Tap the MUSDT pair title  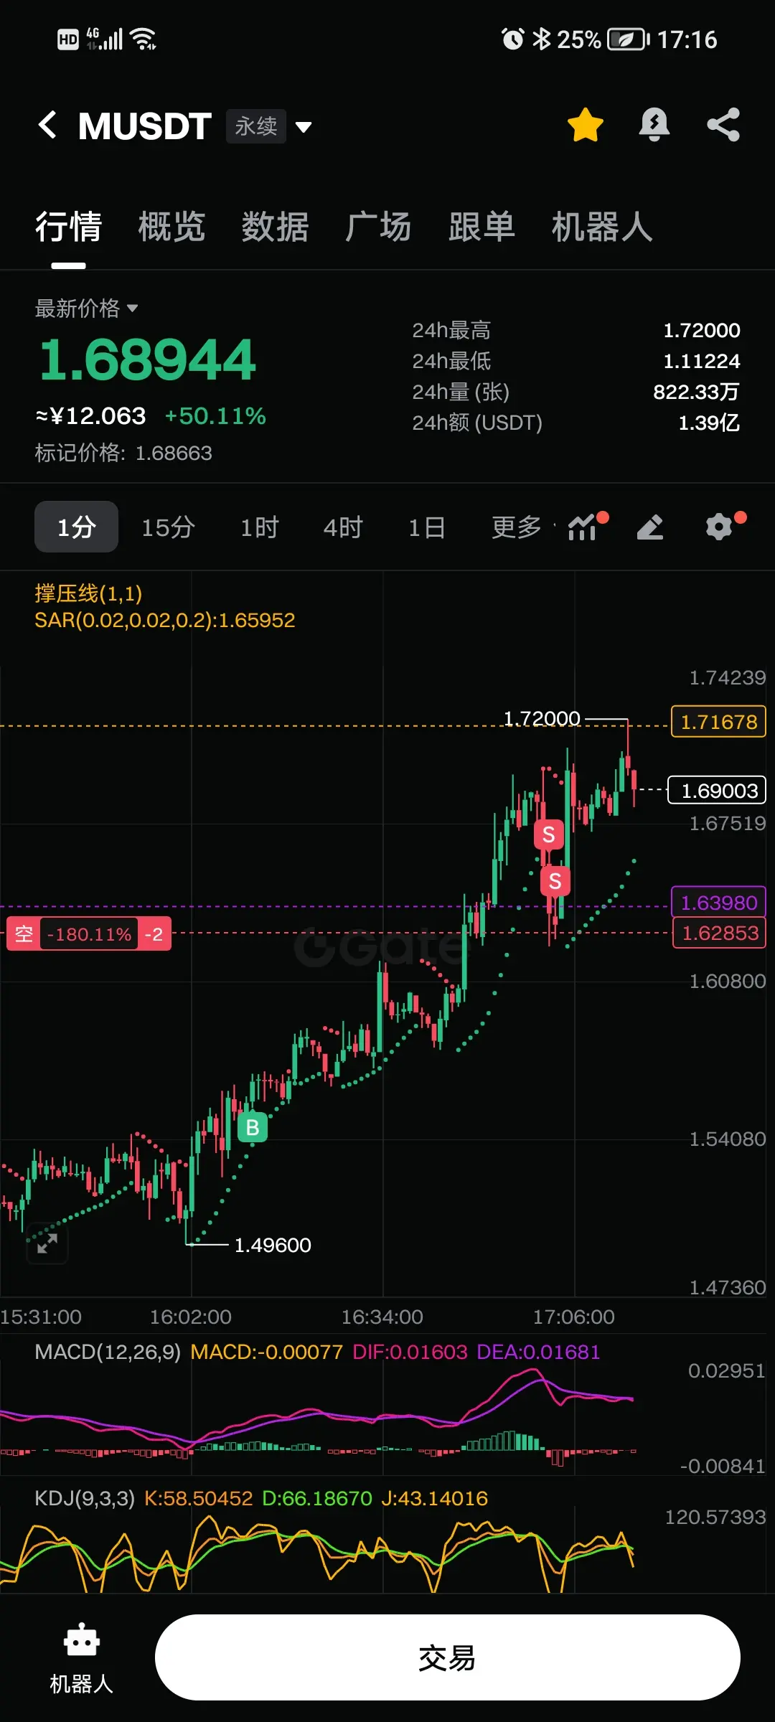(145, 126)
